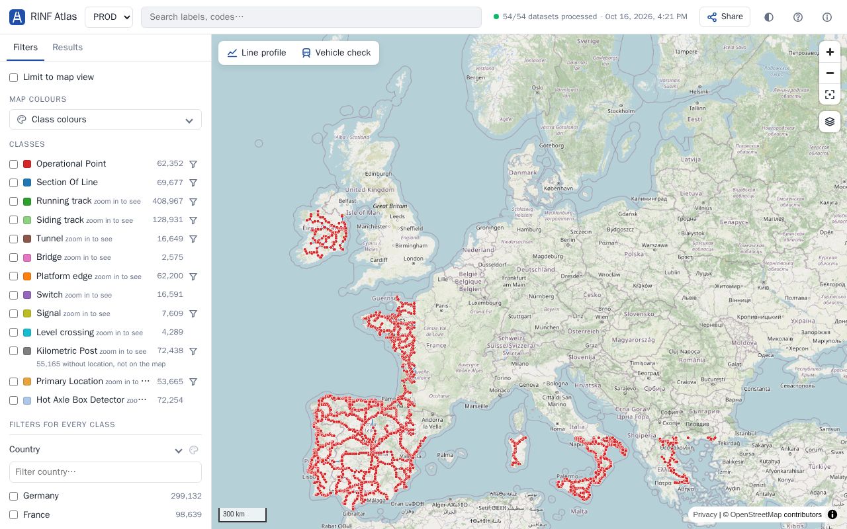Image resolution: width=847 pixels, height=529 pixels.
Task: Open filter for Tunnel class
Action: click(193, 239)
